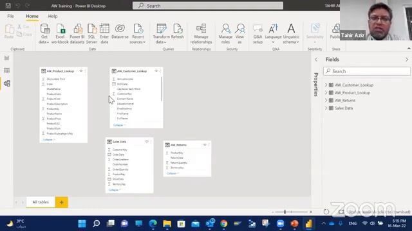Save the file from the title bar
412x231 pixels.
[x=8, y=6]
